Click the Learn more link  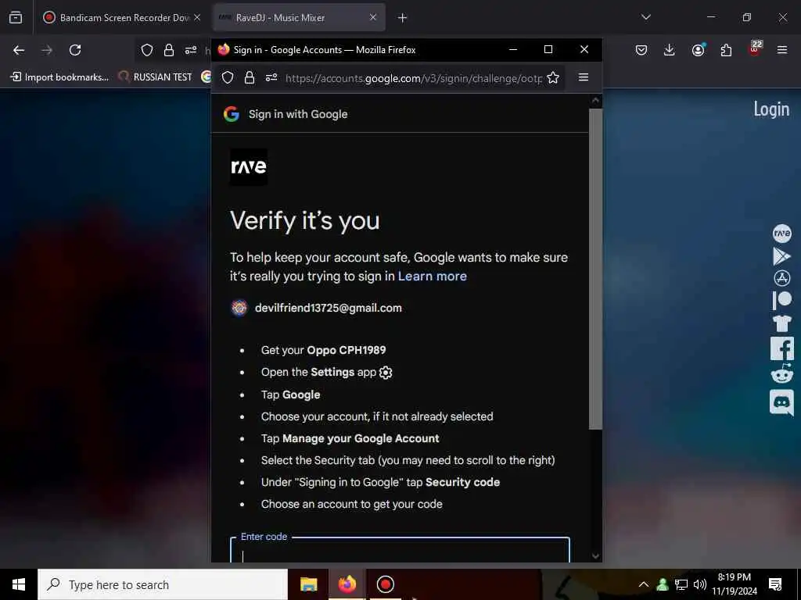(x=432, y=276)
